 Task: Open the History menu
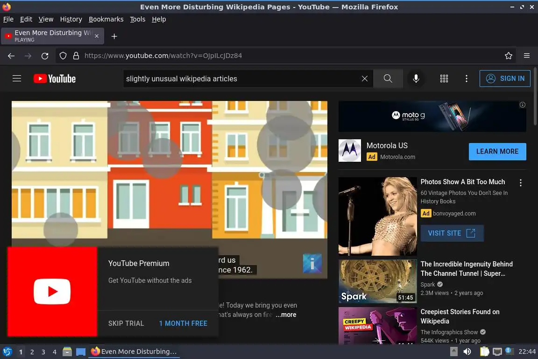[x=71, y=19]
